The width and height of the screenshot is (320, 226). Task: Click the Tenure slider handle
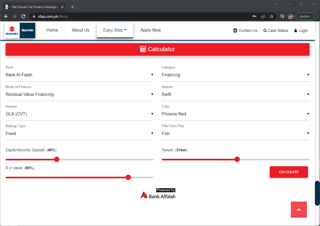(237, 159)
